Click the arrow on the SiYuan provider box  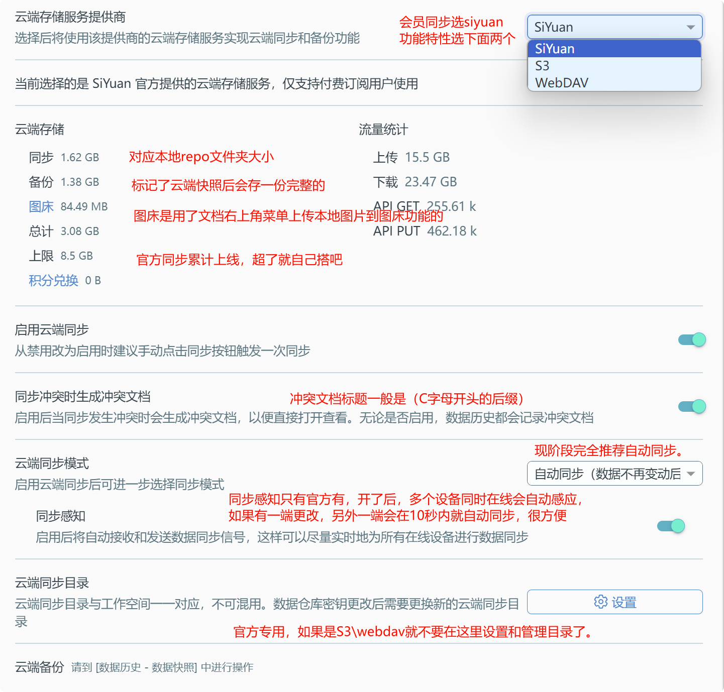coord(691,27)
